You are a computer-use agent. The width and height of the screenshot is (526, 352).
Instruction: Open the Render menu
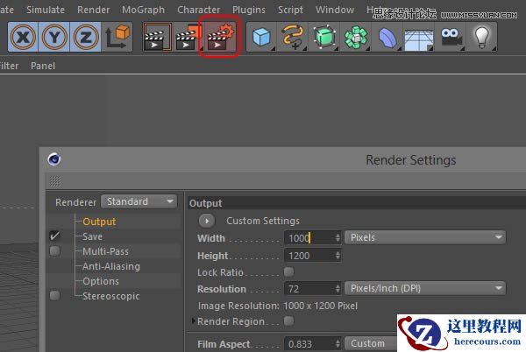93,10
